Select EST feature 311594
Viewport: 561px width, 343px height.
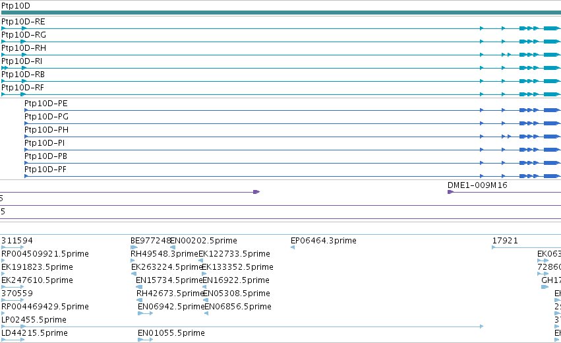[x=17, y=241]
